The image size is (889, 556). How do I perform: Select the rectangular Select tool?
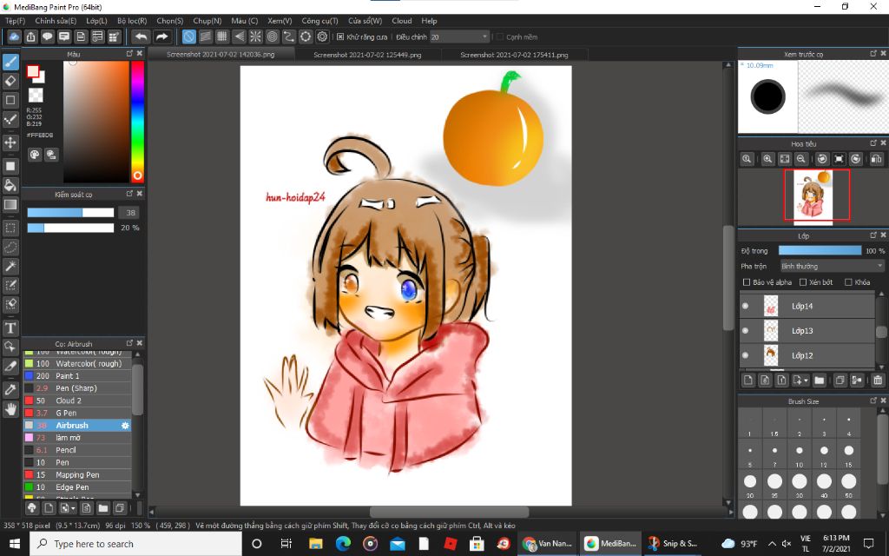tap(10, 228)
